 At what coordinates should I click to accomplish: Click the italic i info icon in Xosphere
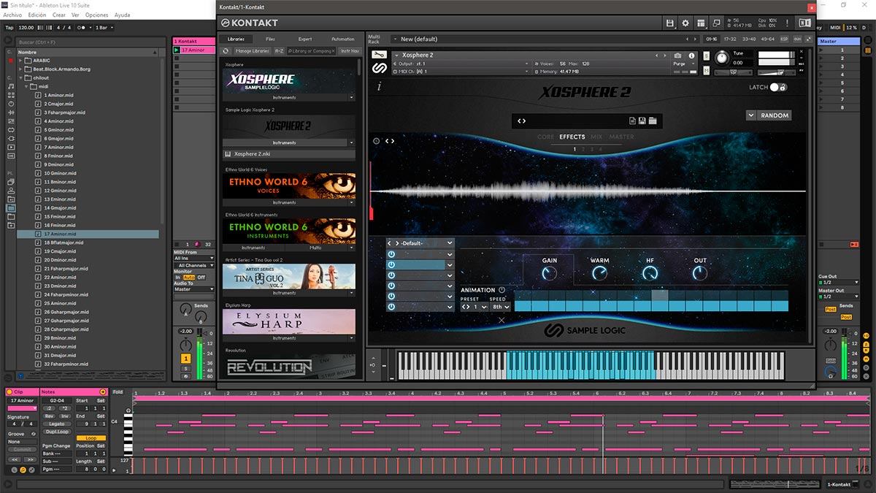point(380,86)
